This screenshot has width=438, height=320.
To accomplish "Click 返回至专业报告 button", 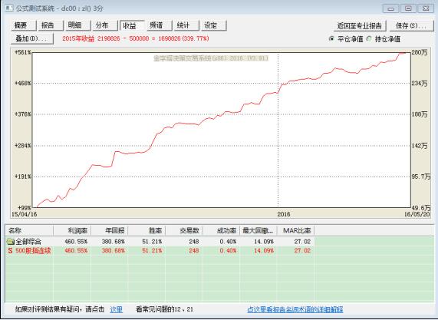I will (x=360, y=26).
